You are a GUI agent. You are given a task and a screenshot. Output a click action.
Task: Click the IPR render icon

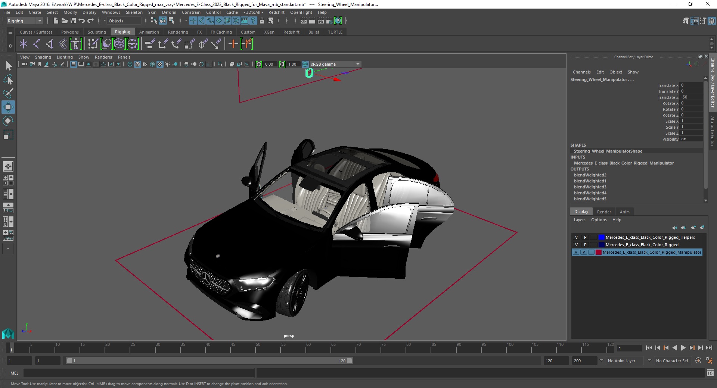[x=321, y=21]
